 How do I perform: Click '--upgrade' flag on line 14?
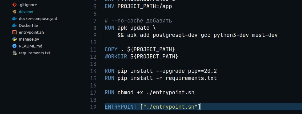[x=170, y=71]
